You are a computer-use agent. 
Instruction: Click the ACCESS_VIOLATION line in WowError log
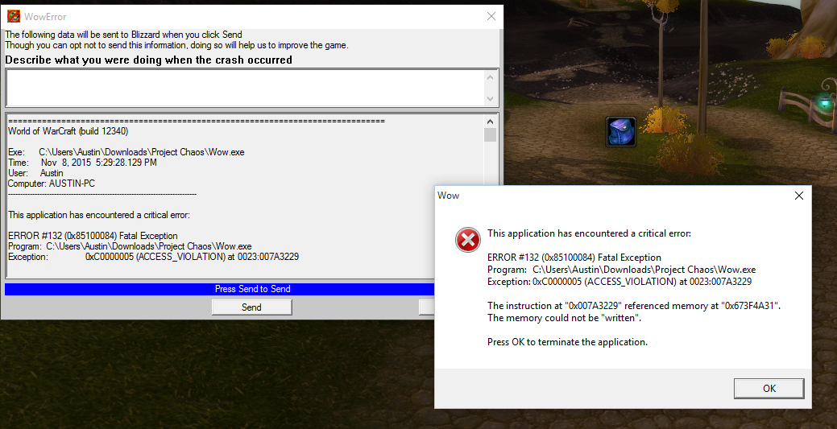153,257
